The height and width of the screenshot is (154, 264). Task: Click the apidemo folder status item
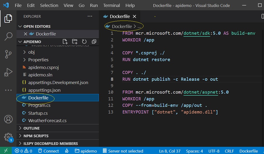pyautogui.click(x=86, y=151)
